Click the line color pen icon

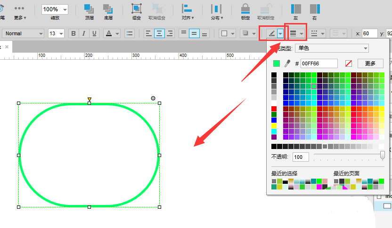click(271, 33)
